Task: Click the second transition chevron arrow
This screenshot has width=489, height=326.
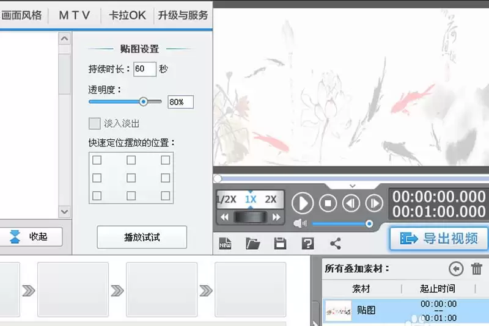Action: 117,291
